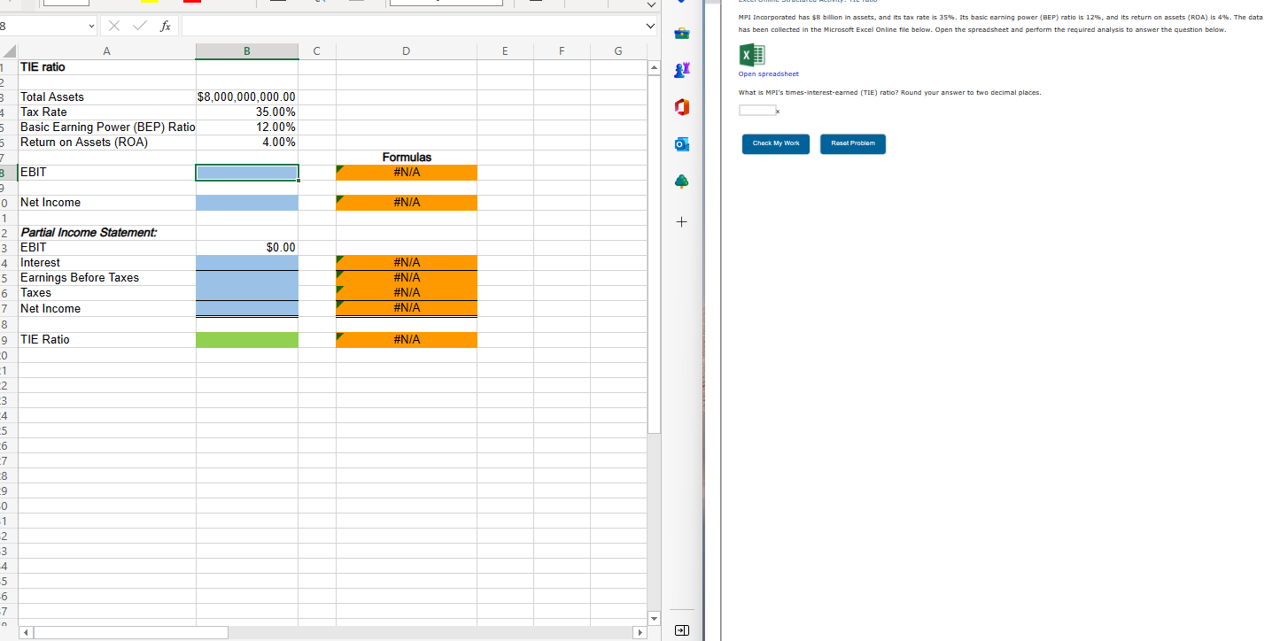Click the scroll left arrow at bottom
This screenshot has width=1272, height=641.
click(x=24, y=633)
